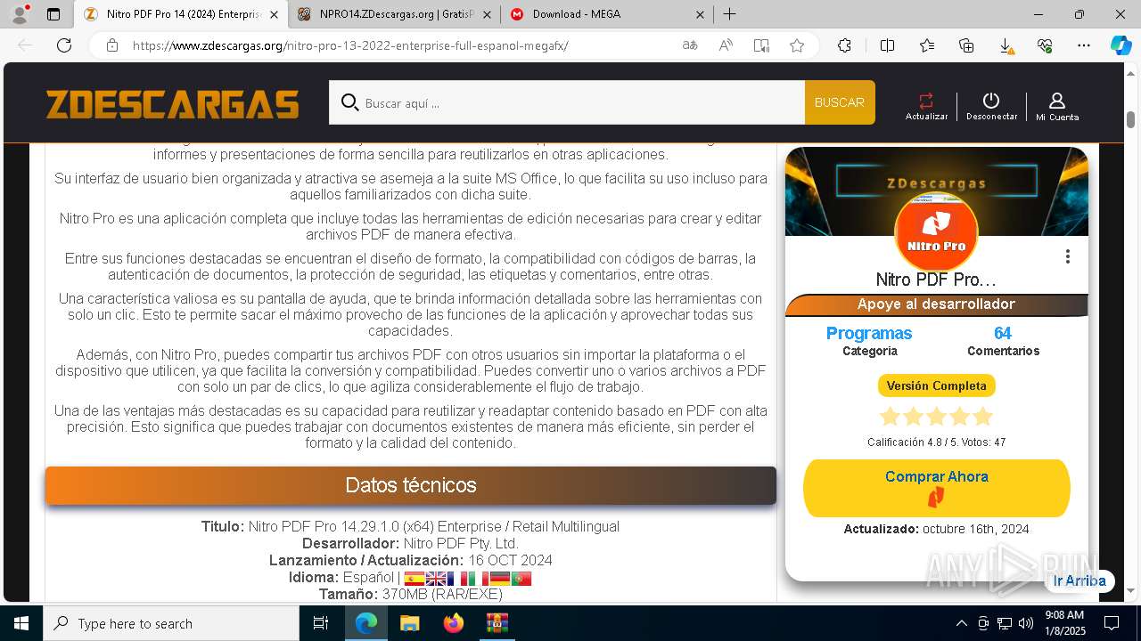Open Task View on taskbar
This screenshot has height=641, width=1141.
tap(321, 623)
